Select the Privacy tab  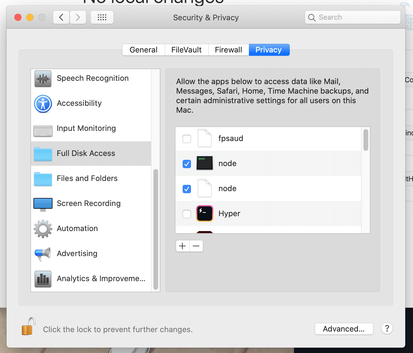click(x=269, y=50)
